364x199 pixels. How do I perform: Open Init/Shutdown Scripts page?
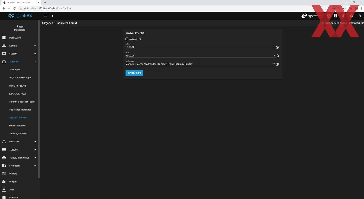pos(20,78)
